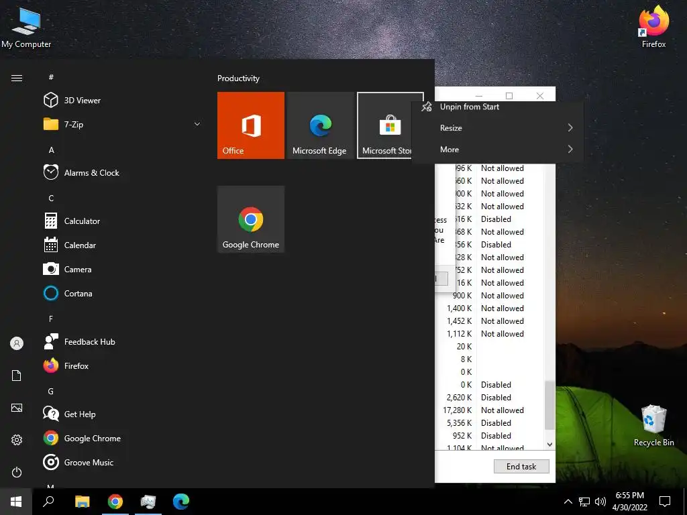
Task: Select the 952 K Disabled row
Action: point(490,436)
